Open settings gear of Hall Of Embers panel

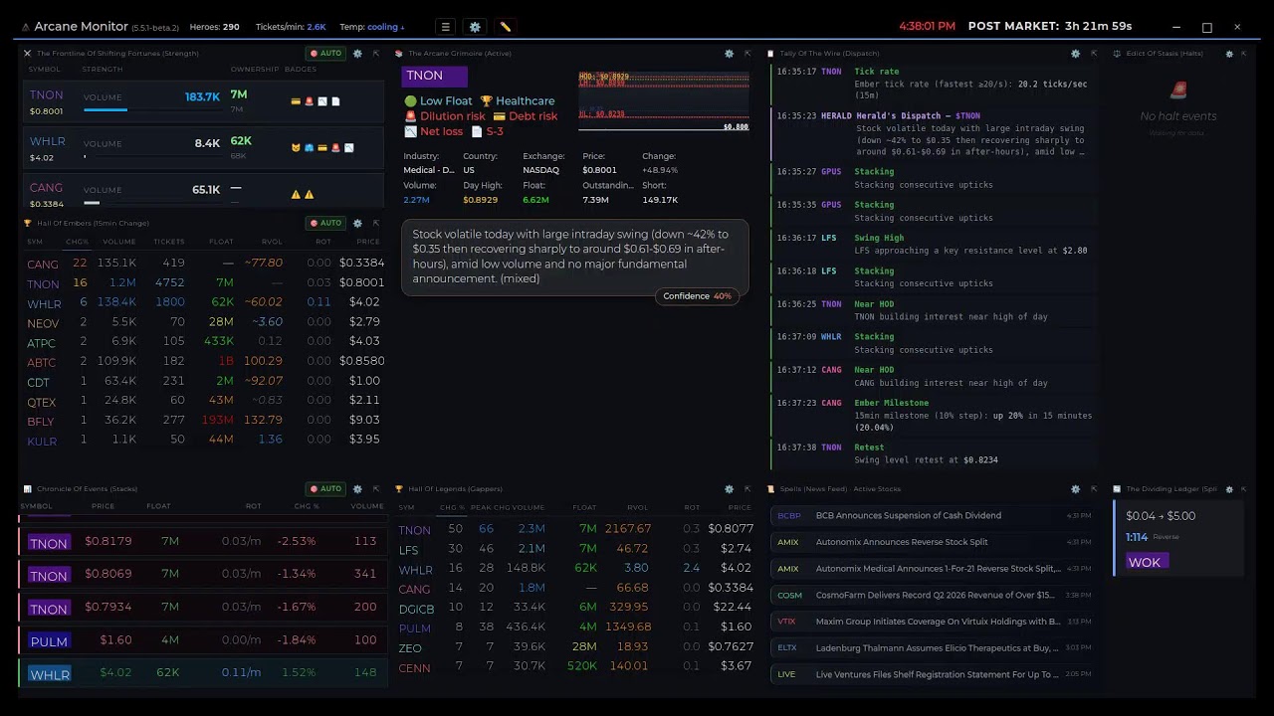[x=357, y=223]
